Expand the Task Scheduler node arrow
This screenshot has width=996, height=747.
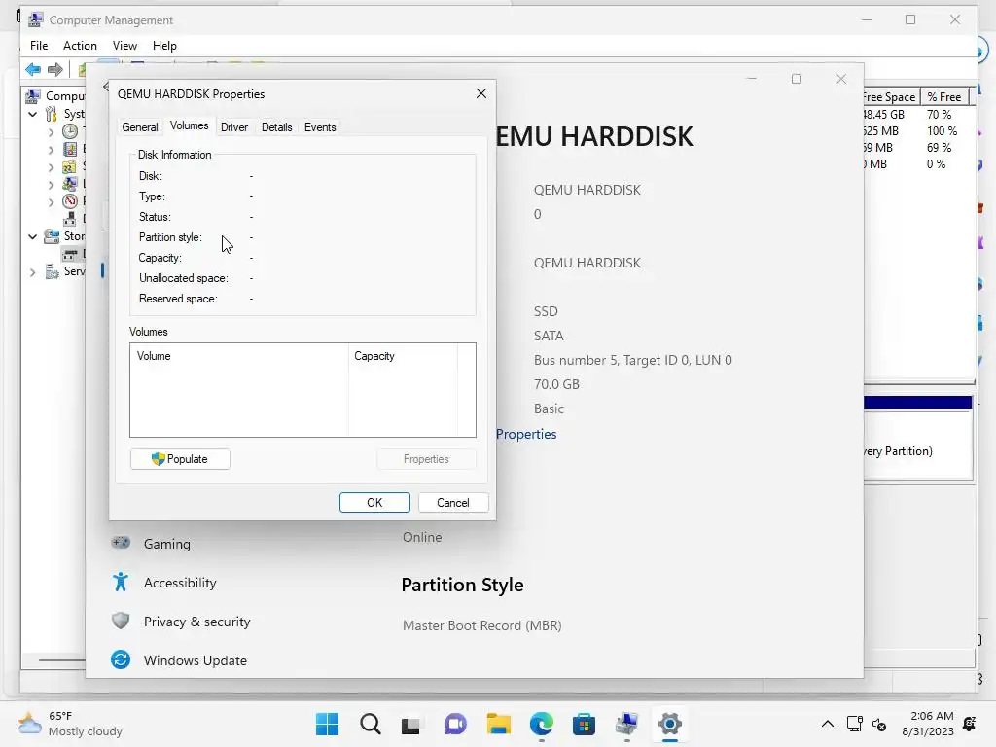click(51, 132)
